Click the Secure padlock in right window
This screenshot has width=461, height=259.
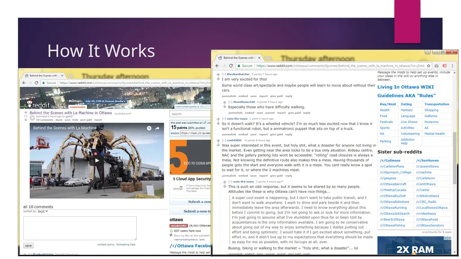tap(239, 66)
